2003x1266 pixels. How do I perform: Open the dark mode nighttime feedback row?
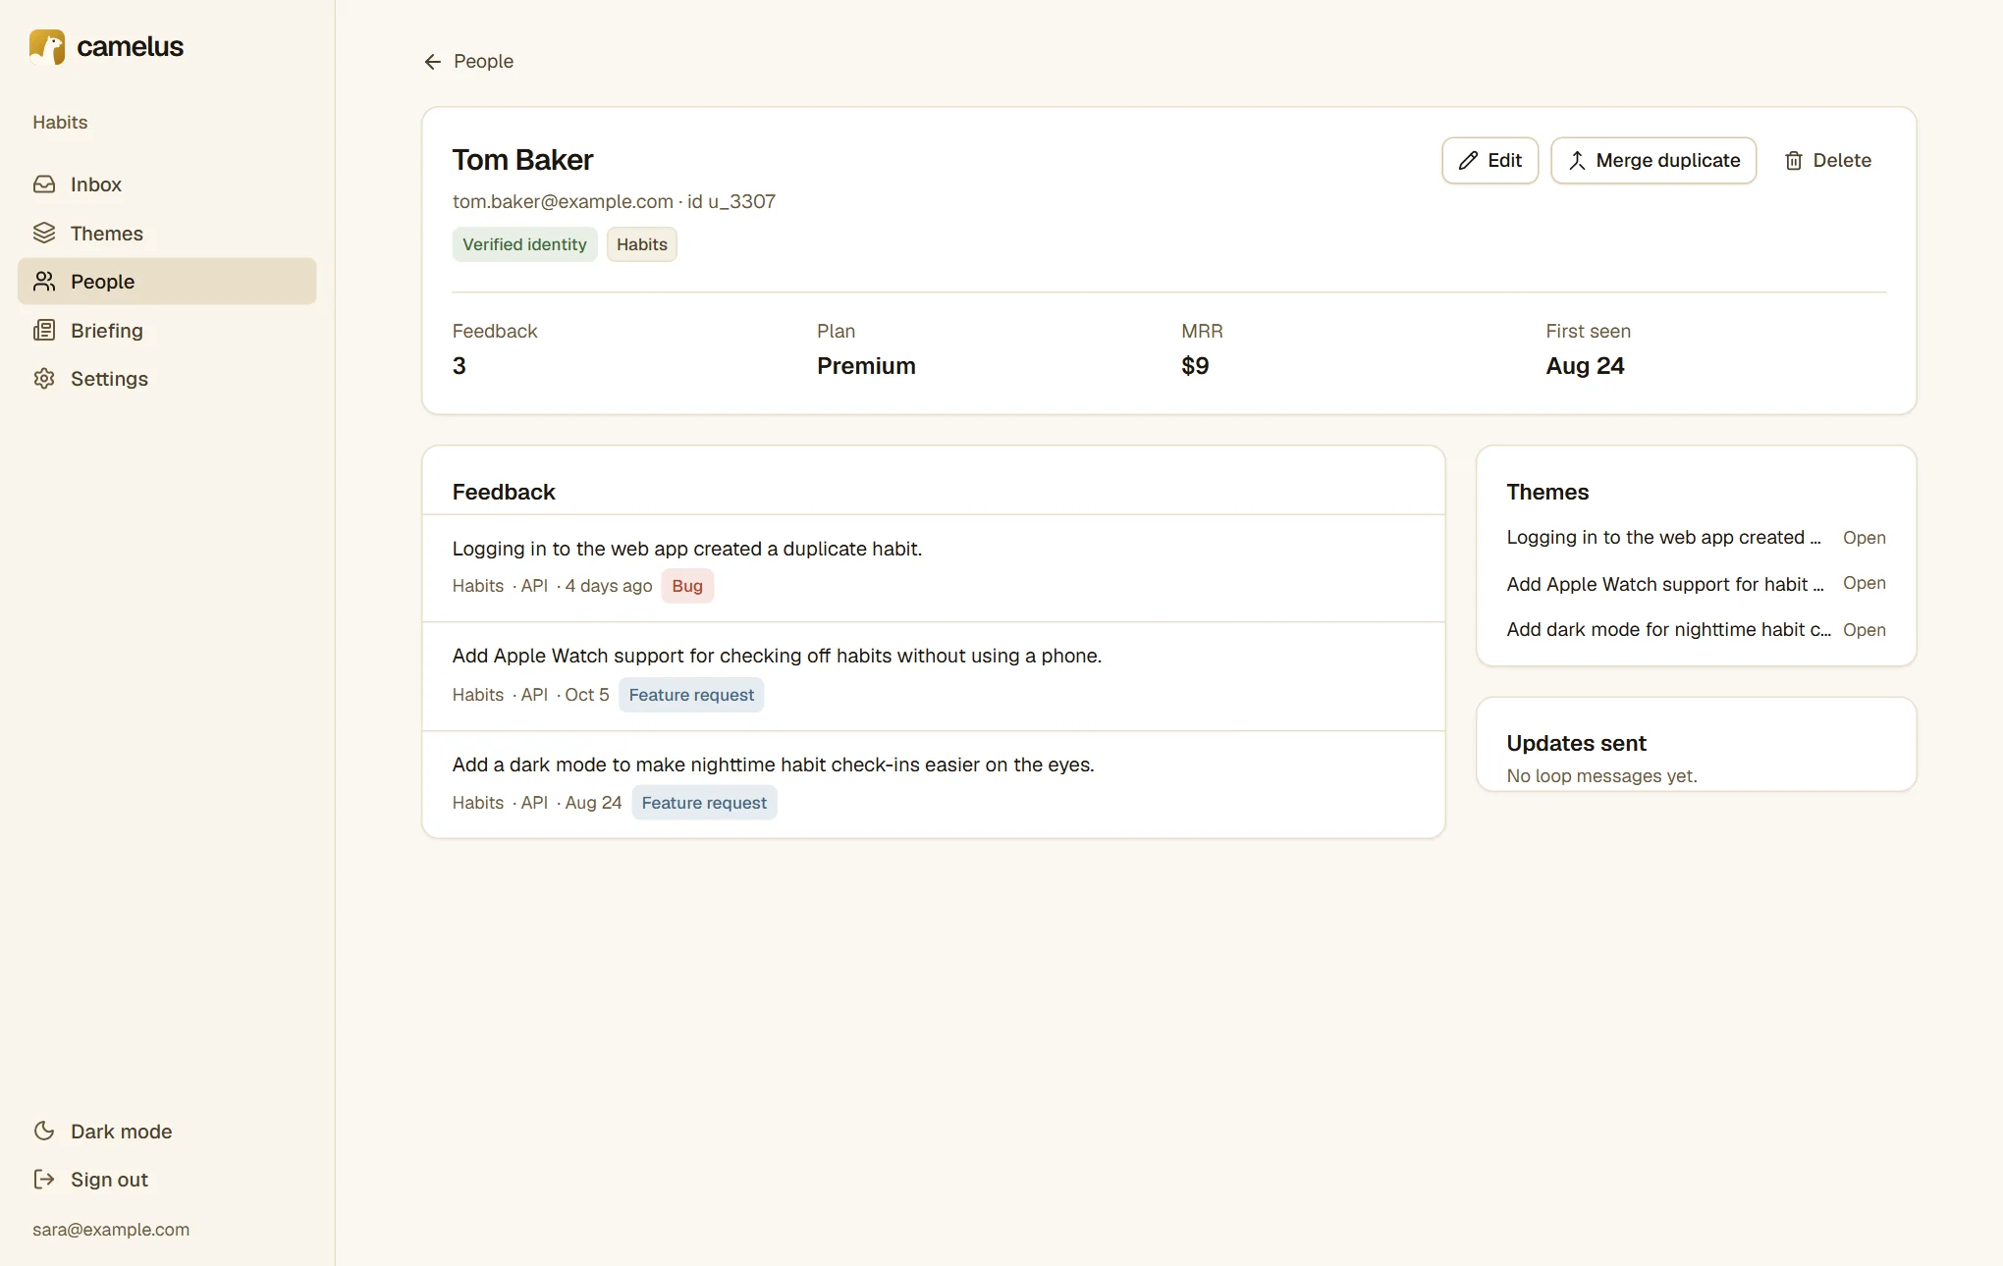click(x=934, y=784)
